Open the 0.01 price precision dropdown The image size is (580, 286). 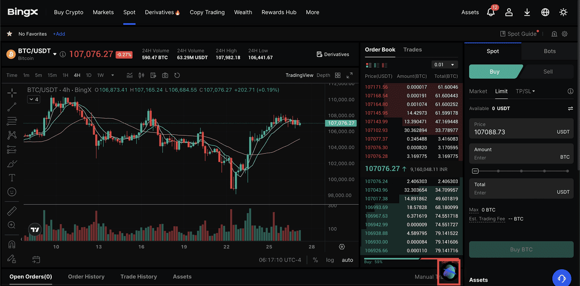click(x=445, y=65)
